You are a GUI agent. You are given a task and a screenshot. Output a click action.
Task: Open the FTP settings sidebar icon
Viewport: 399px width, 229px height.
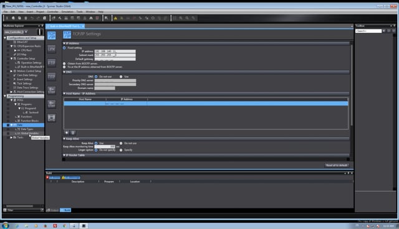click(51, 63)
